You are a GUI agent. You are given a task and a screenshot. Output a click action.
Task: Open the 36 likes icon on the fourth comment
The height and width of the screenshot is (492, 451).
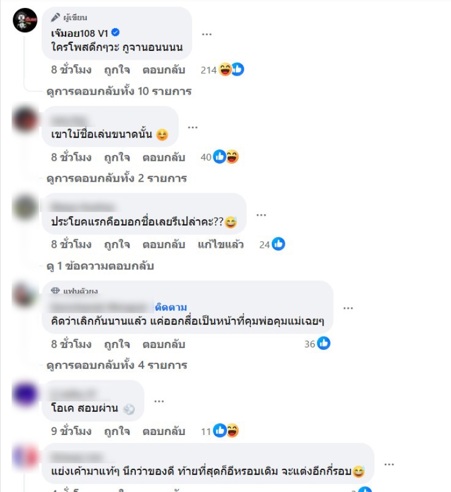[324, 343]
